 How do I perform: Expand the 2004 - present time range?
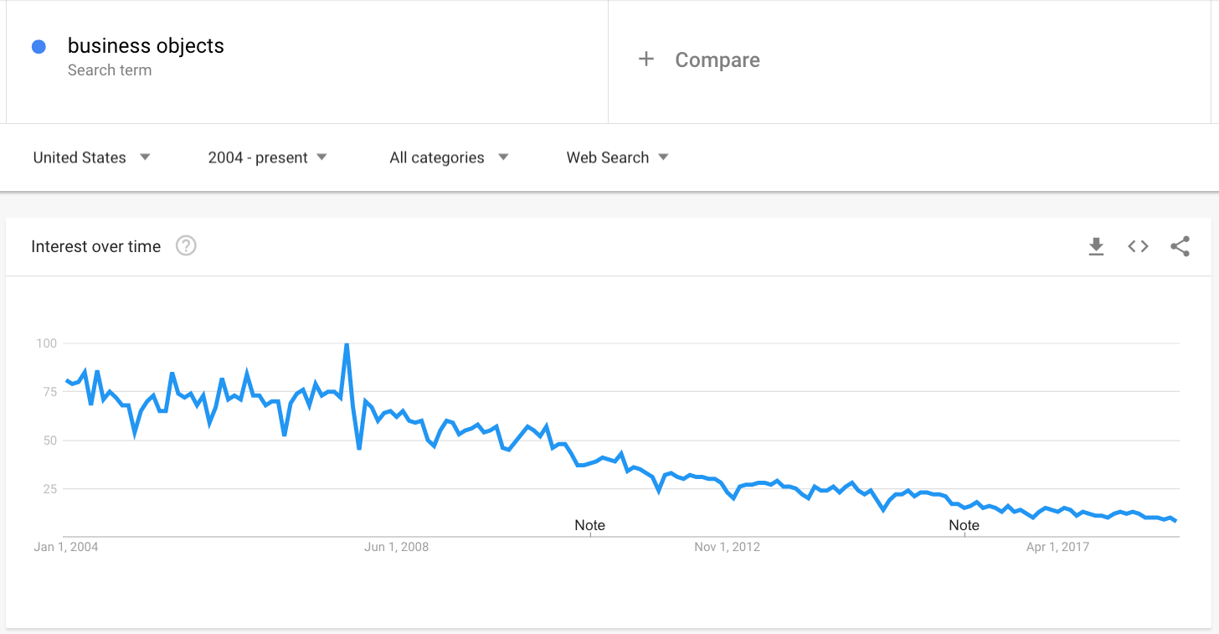coord(267,157)
